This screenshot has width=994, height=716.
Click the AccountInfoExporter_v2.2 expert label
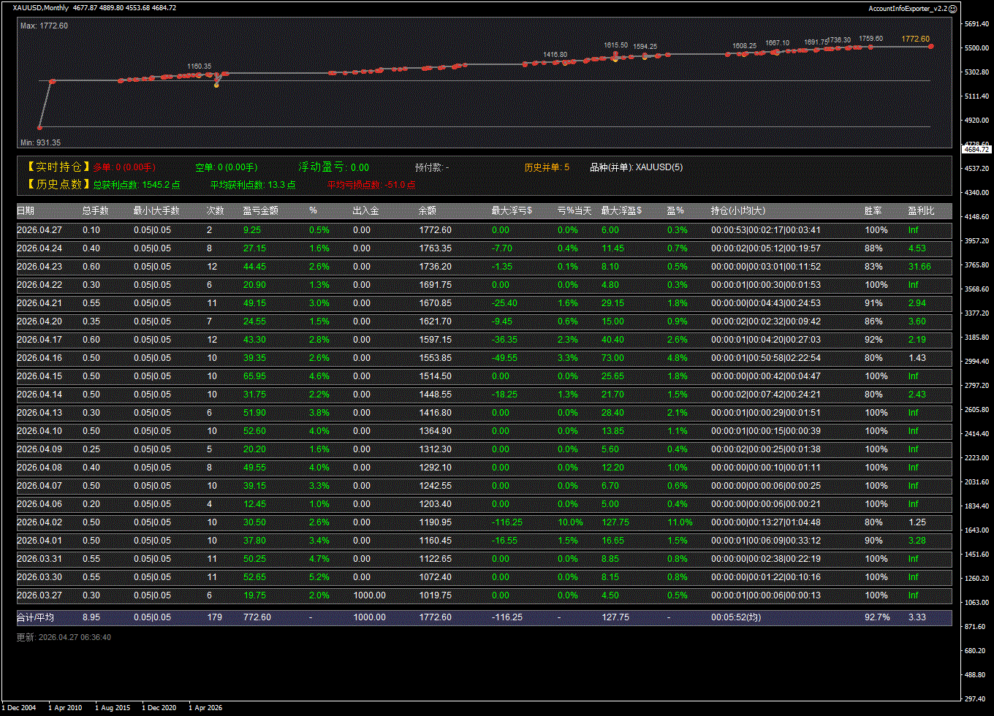[x=907, y=8]
